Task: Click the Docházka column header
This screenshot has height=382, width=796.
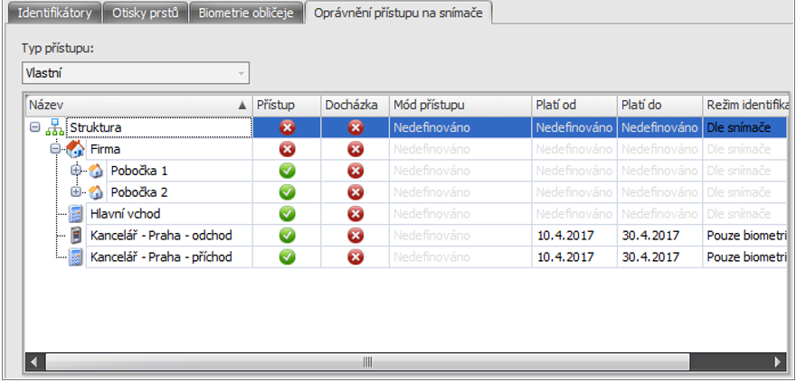Action: coord(355,106)
